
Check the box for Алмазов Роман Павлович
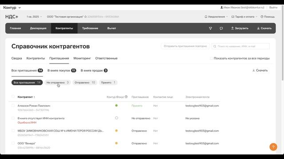[13, 106]
